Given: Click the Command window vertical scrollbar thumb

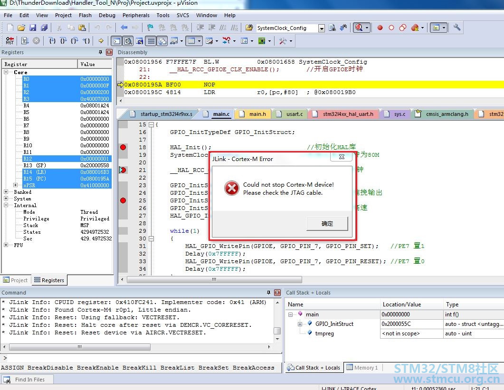Looking at the screenshot, I should [277, 331].
